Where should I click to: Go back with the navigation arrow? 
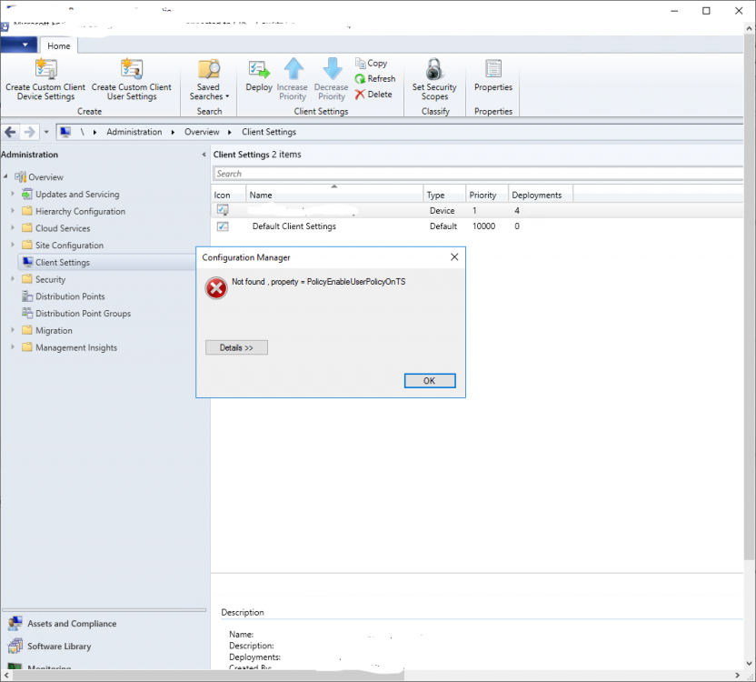[x=10, y=132]
